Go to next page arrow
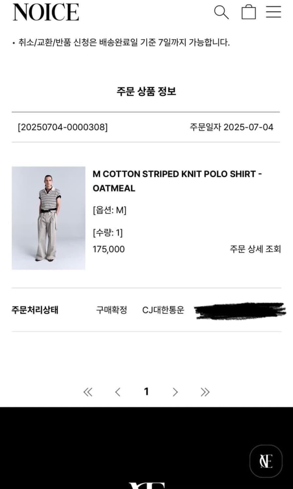This screenshot has width=293, height=489. point(175,392)
